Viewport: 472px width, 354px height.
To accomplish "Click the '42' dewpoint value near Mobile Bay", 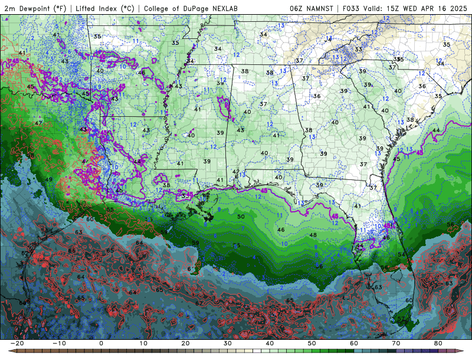I will coord(236,172).
